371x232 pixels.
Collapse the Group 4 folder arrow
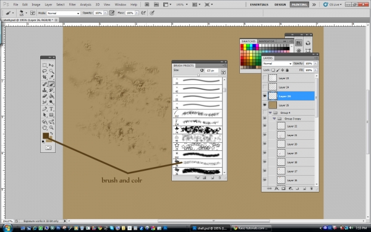(270, 113)
